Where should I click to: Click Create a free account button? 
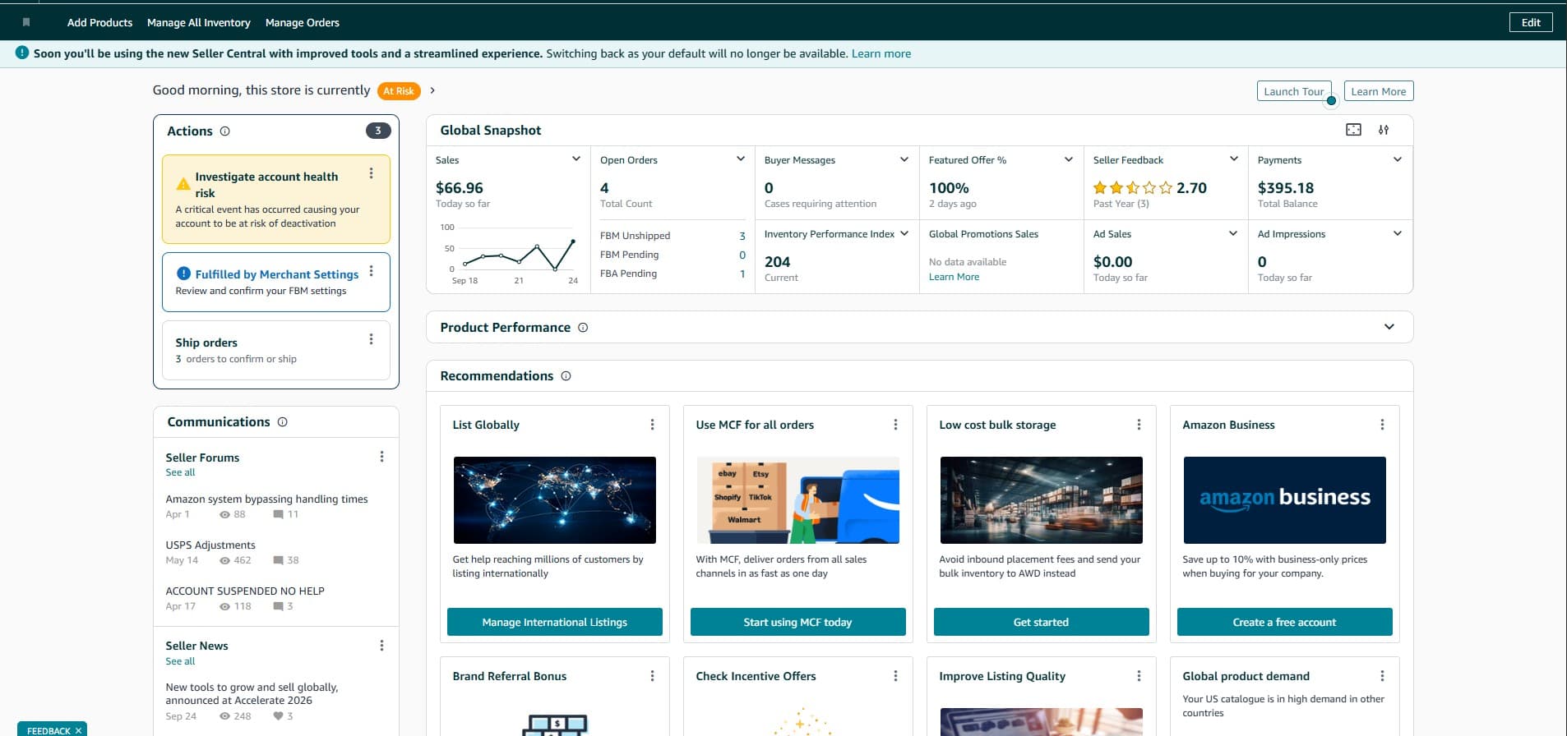click(1285, 622)
